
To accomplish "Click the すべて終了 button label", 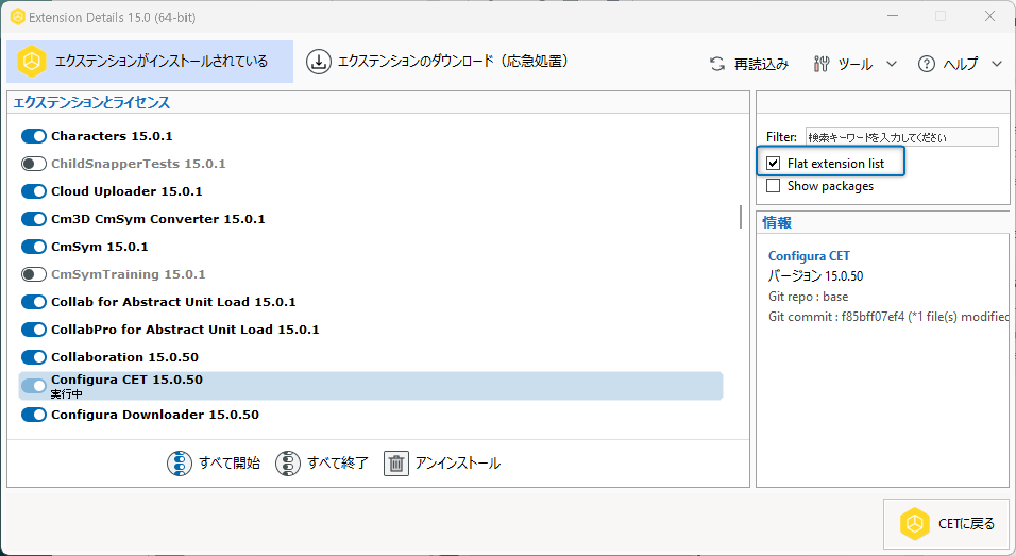I will [338, 464].
